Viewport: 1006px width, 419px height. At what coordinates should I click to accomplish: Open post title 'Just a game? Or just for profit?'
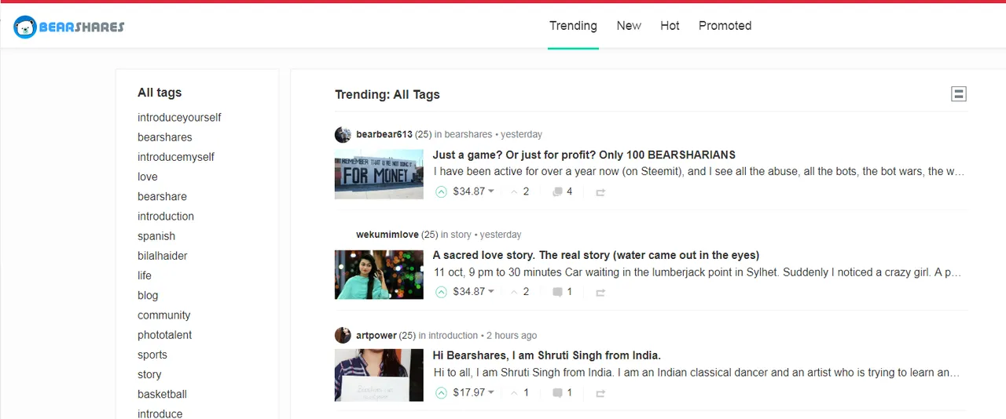point(584,155)
